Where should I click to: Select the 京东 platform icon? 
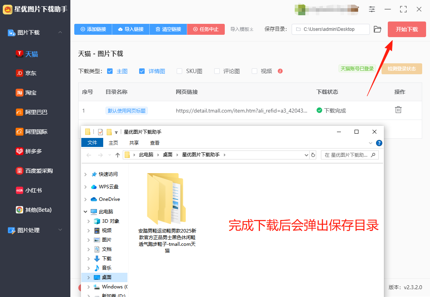[x=20, y=73]
